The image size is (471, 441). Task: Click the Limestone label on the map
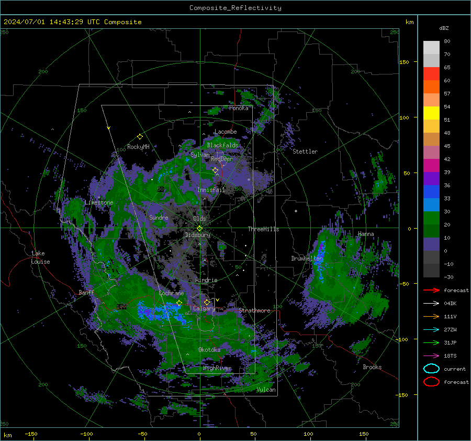99,202
